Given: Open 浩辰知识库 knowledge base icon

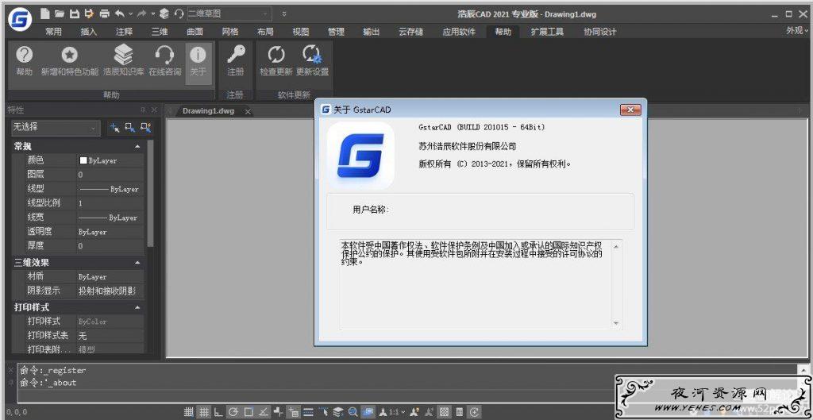Looking at the screenshot, I should (x=123, y=60).
